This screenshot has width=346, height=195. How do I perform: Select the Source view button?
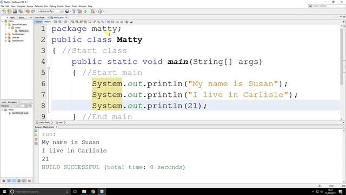pyautogui.click(x=38, y=22)
